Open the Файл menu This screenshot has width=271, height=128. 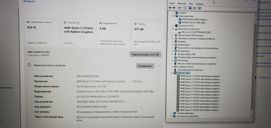[x=172, y=3]
